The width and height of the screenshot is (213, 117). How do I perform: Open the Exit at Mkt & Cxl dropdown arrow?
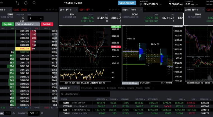(37, 24)
